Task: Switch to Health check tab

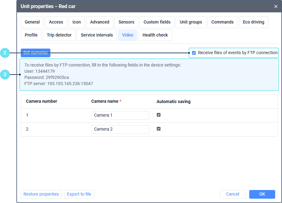Action: pos(155,35)
